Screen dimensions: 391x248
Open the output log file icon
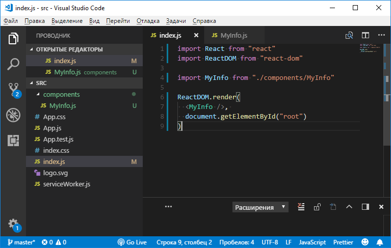tap(333, 207)
